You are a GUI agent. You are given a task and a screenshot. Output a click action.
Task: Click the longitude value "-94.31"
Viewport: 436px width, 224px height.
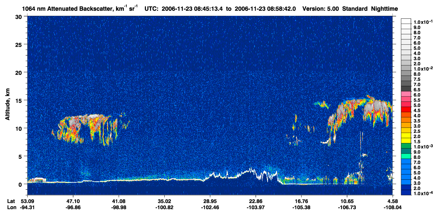[27, 207]
